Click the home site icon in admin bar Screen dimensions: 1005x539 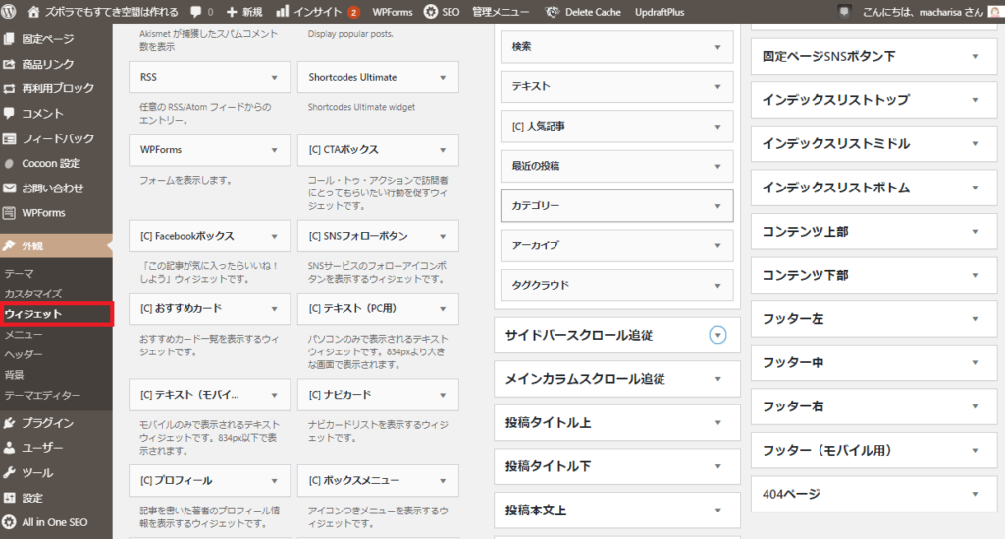pos(34,12)
